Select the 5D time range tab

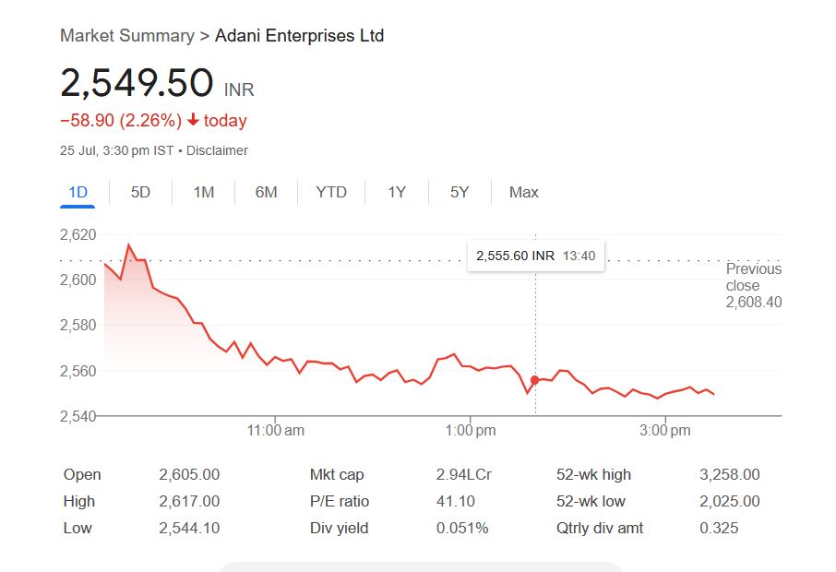tap(140, 192)
